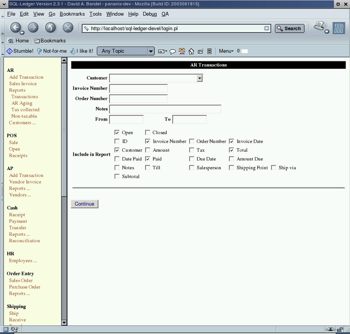Enable the Closed checkbox
The height and width of the screenshot is (334, 350).
point(148,132)
